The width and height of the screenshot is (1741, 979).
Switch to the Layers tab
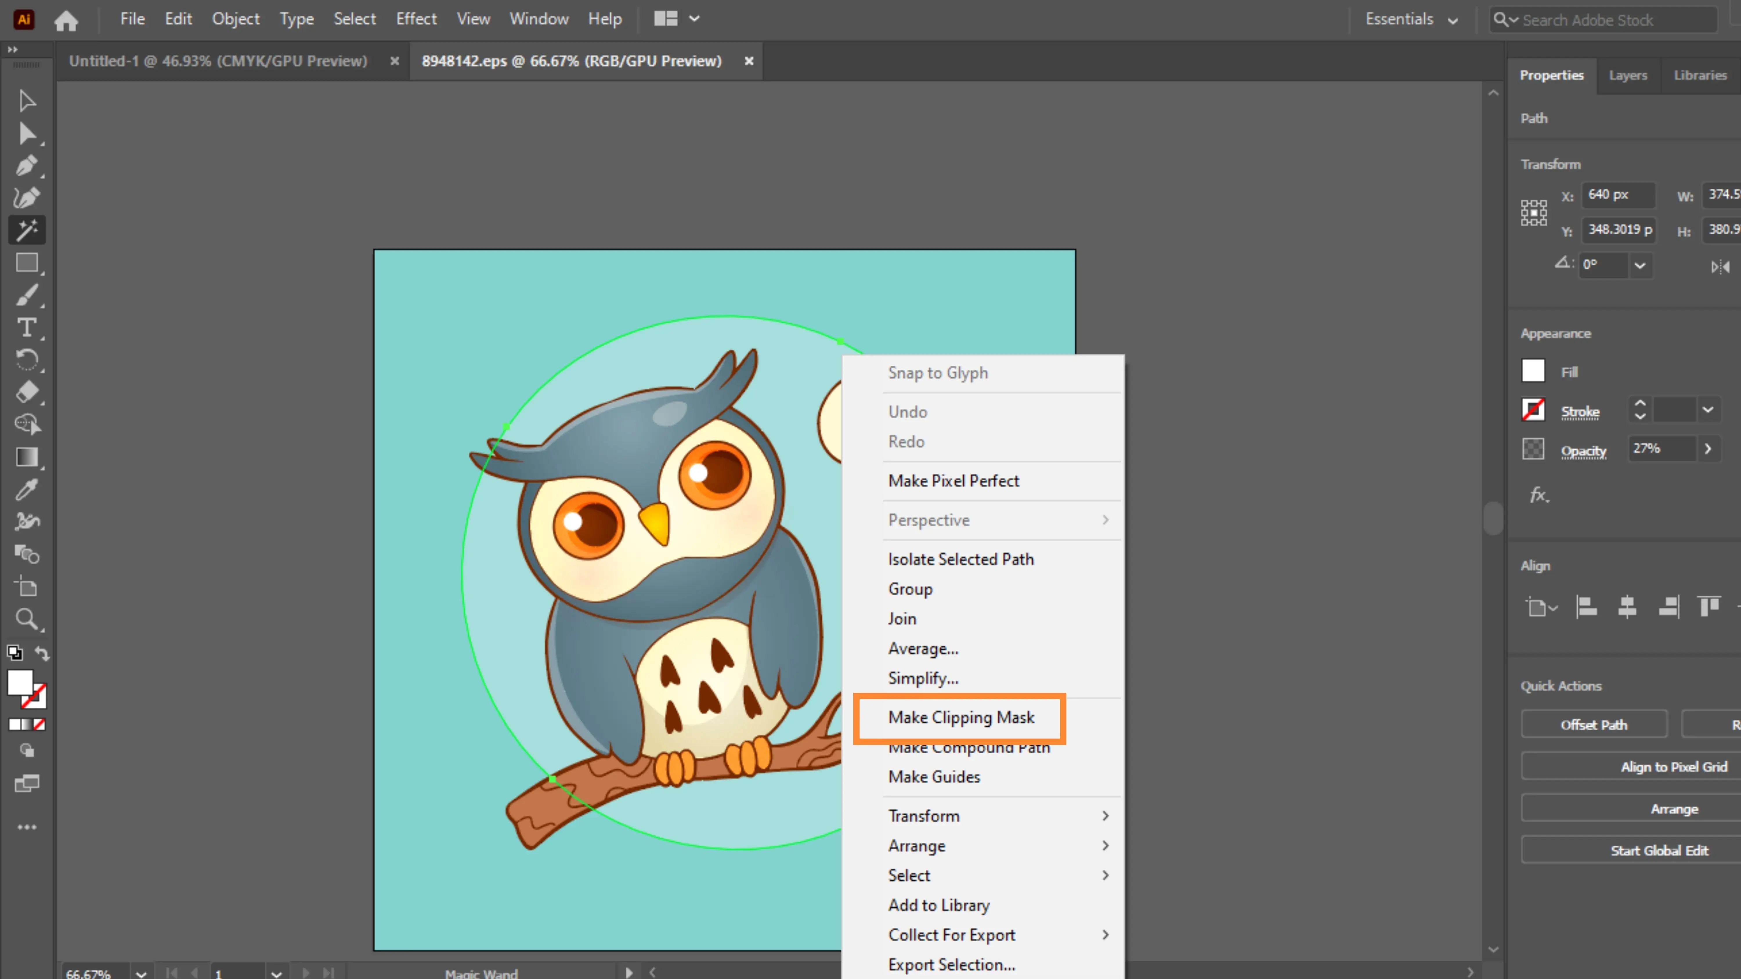point(1628,75)
